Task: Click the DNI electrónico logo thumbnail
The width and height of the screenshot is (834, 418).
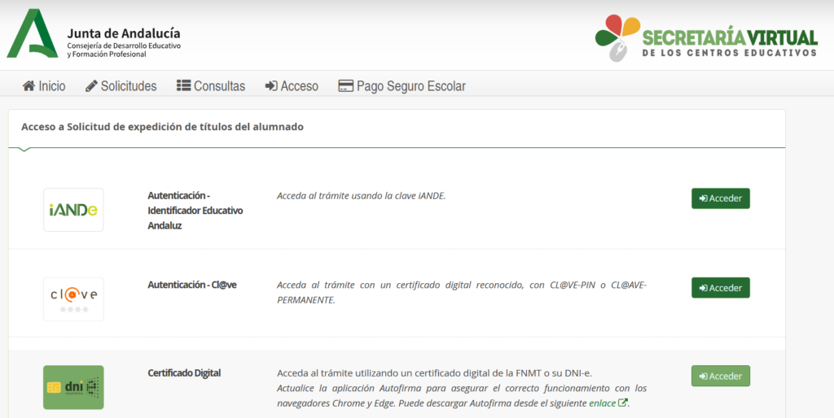Action: click(73, 387)
